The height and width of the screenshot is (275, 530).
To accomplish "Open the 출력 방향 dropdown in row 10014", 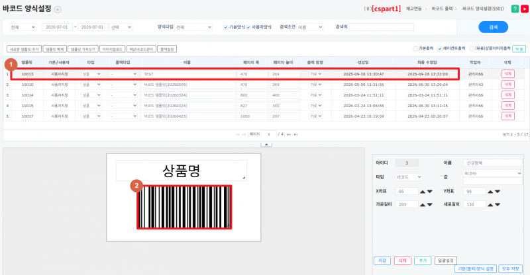I will tap(316, 95).
